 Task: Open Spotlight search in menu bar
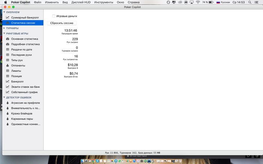[250, 2]
